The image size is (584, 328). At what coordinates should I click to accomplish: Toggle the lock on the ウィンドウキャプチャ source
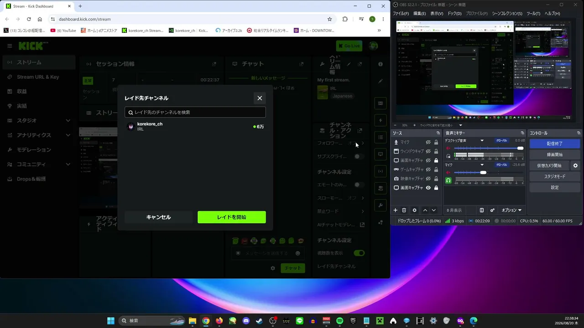(x=436, y=151)
